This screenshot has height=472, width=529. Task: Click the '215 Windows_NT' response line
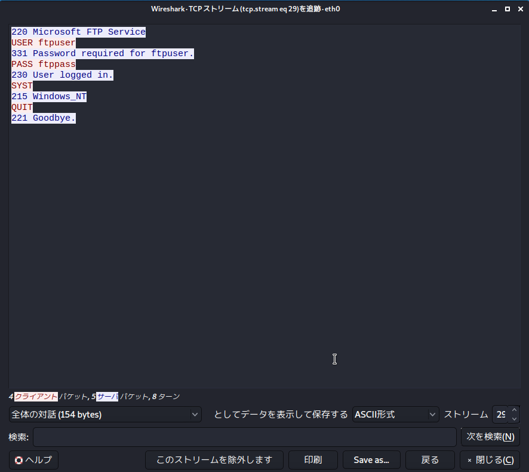[x=49, y=97]
